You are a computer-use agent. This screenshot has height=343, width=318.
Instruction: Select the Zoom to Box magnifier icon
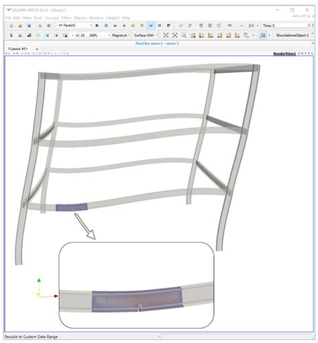[184, 36]
